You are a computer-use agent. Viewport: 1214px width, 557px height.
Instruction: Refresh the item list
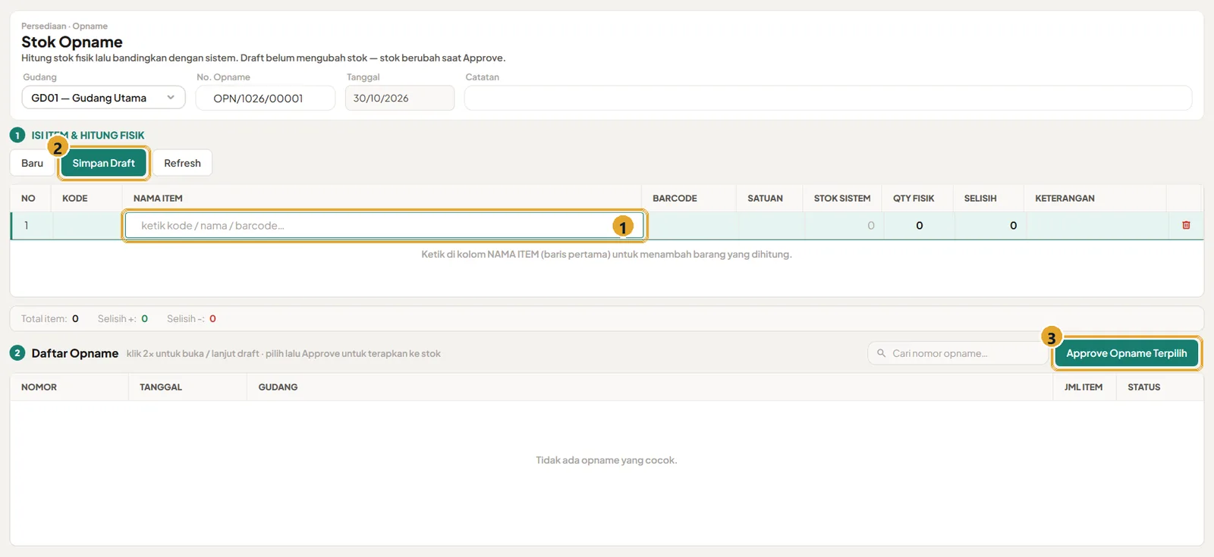[182, 163]
